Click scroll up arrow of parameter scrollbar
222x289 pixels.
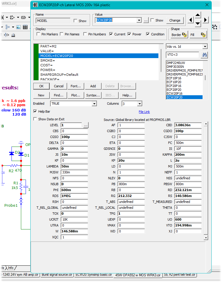click(x=206, y=124)
